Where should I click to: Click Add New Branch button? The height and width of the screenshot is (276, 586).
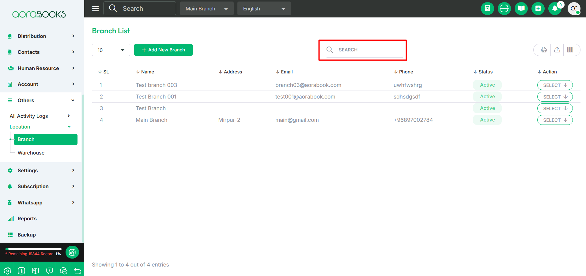pos(163,50)
